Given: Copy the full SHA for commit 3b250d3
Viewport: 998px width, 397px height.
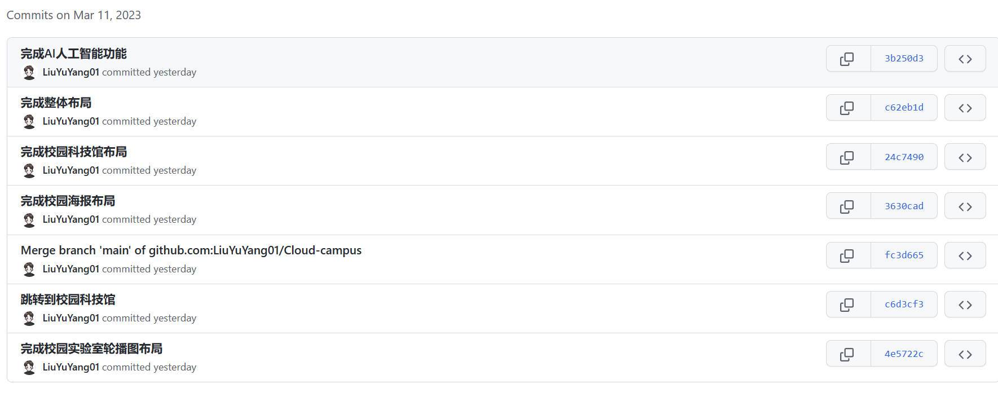Looking at the screenshot, I should (849, 59).
